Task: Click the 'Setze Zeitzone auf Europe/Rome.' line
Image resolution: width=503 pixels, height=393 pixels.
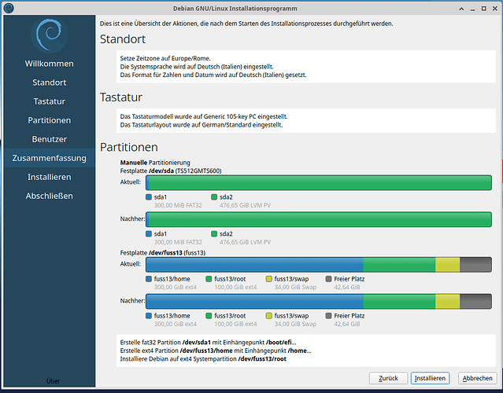Action: coord(165,58)
